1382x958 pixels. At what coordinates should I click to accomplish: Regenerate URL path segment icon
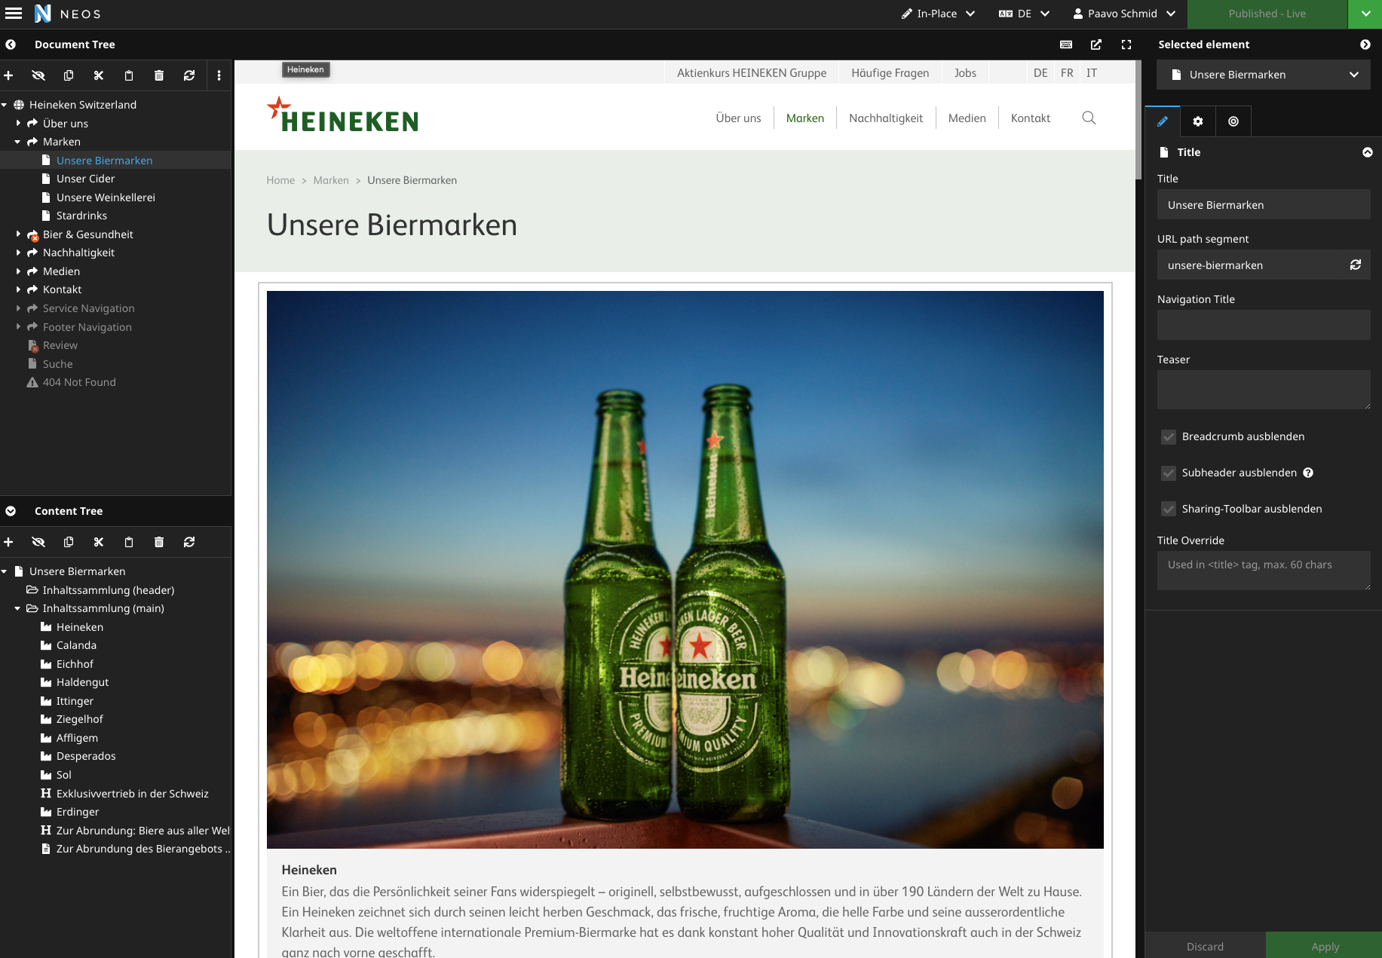1356,265
